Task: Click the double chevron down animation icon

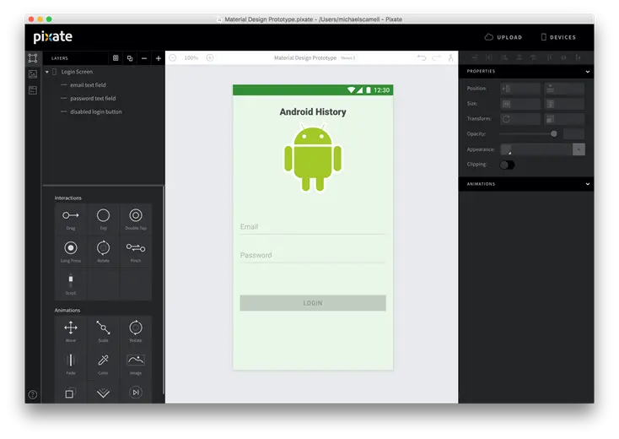Action: point(103,393)
